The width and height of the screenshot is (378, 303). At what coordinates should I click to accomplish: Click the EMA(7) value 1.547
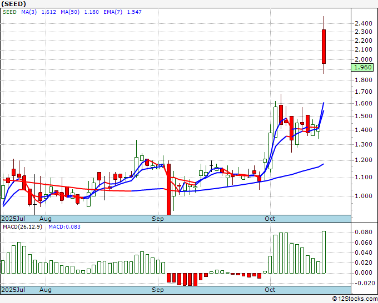tap(135, 12)
